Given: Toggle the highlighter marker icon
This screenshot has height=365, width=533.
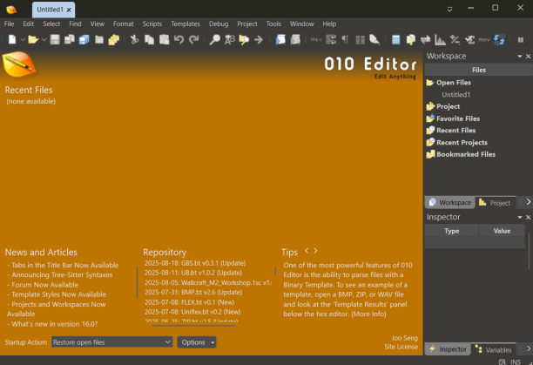Looking at the screenshot, I should pos(374,40).
